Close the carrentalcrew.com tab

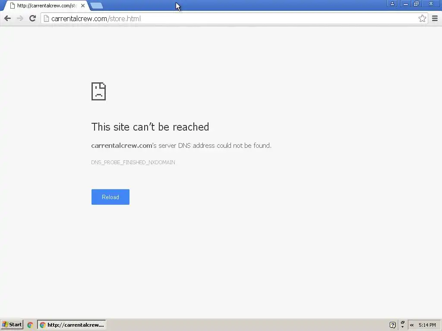[x=83, y=5]
